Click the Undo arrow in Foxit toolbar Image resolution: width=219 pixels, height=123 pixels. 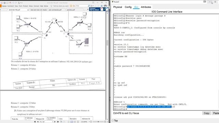(x=13, y=3)
